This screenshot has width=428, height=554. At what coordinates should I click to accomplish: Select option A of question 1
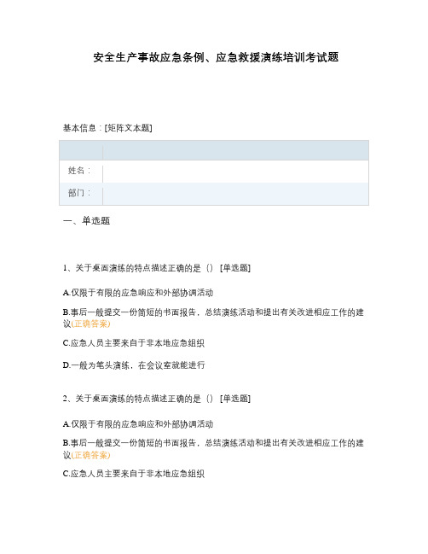click(138, 293)
